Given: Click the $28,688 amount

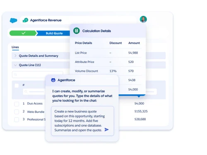Looking at the screenshot, I should tap(140, 119).
